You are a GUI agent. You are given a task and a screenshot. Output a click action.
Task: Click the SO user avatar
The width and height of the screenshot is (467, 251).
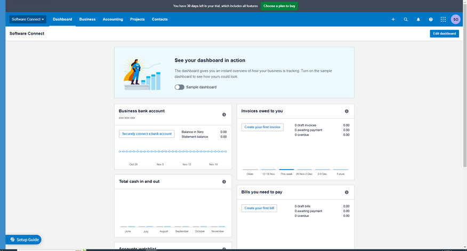point(455,19)
